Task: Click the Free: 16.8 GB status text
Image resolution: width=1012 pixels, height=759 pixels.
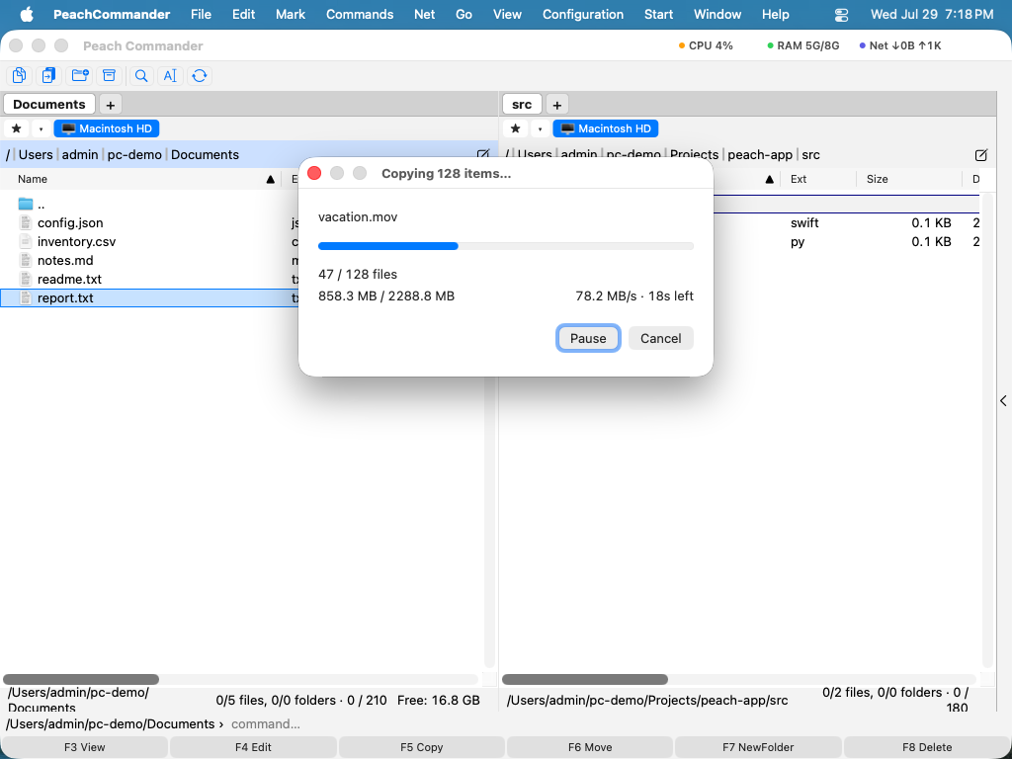Action: coord(438,701)
